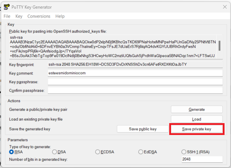Click the number of bits field
Viewport: 231px width, 168px height.
202,159
